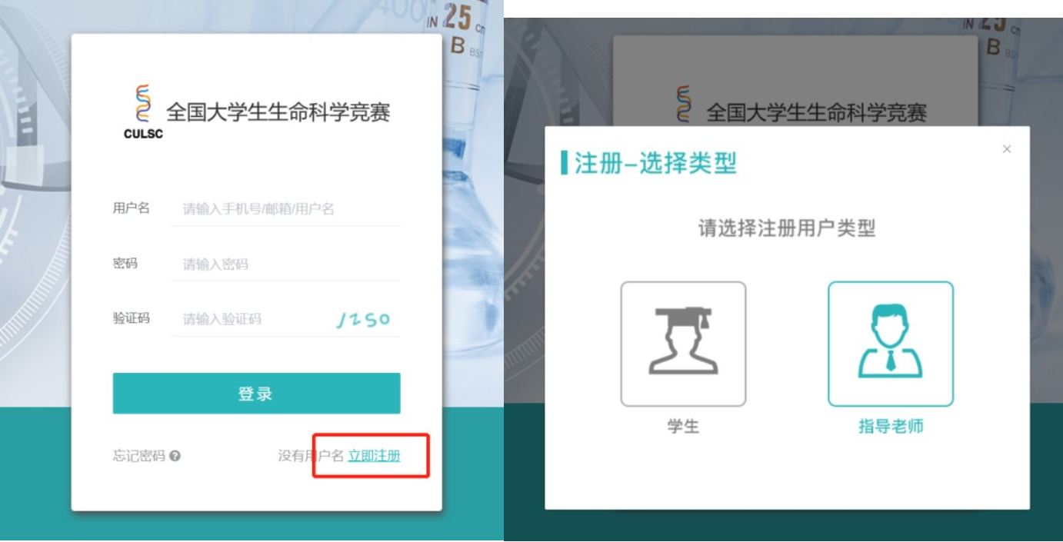The height and width of the screenshot is (542, 1063).
Task: Click the 请选择注册用户类型 prompt text
Action: click(x=787, y=228)
